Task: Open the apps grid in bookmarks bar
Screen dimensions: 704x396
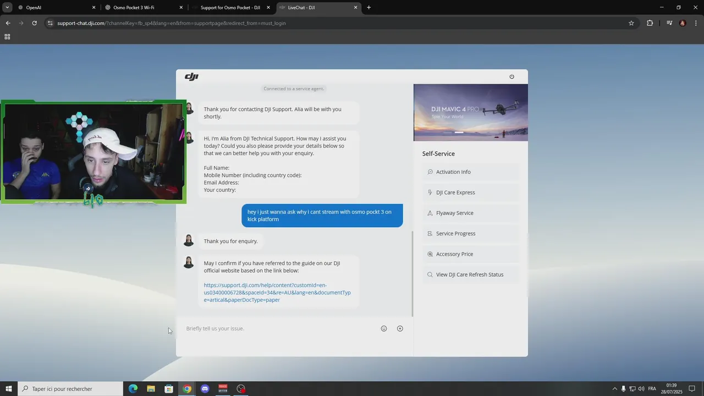Action: click(x=7, y=37)
